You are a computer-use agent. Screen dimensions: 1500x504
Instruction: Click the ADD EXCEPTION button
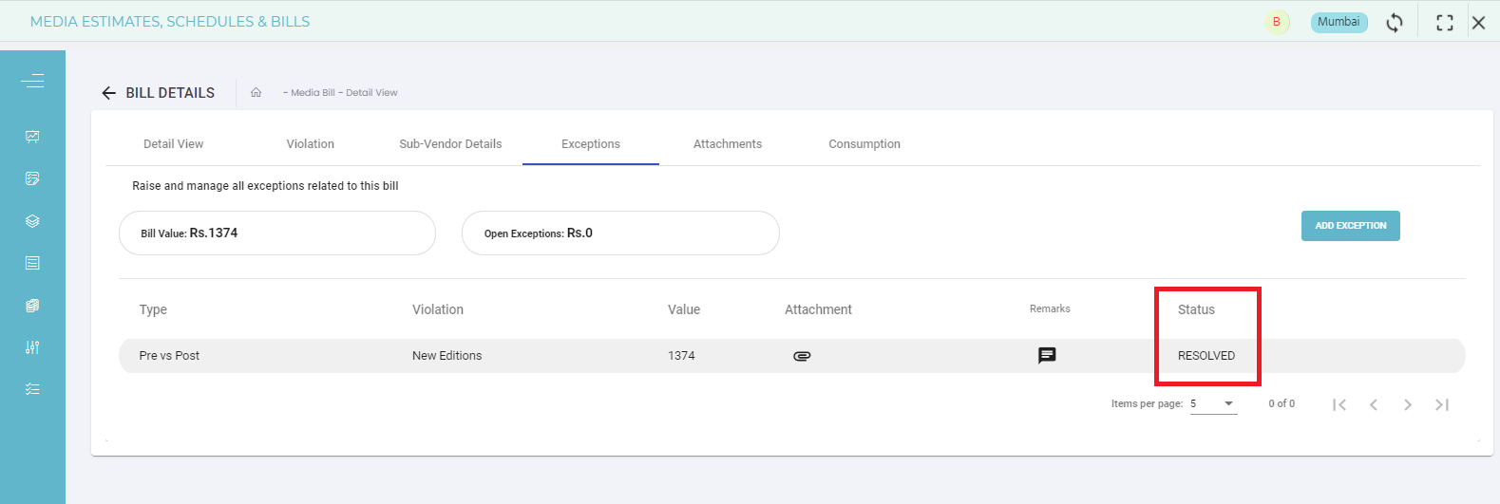(x=1350, y=226)
